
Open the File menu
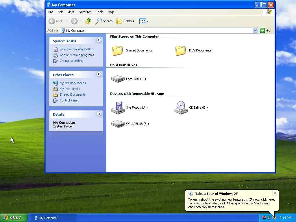[51, 12]
